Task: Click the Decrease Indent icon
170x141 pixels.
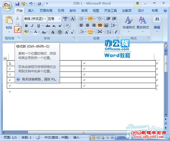Action: click(108, 19)
